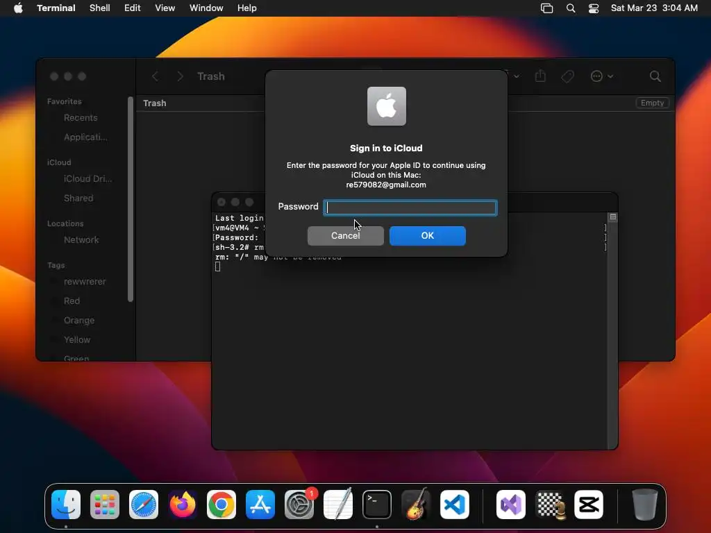
Task: Open the Finder action ellipsis dropdown
Action: pyautogui.click(x=602, y=76)
